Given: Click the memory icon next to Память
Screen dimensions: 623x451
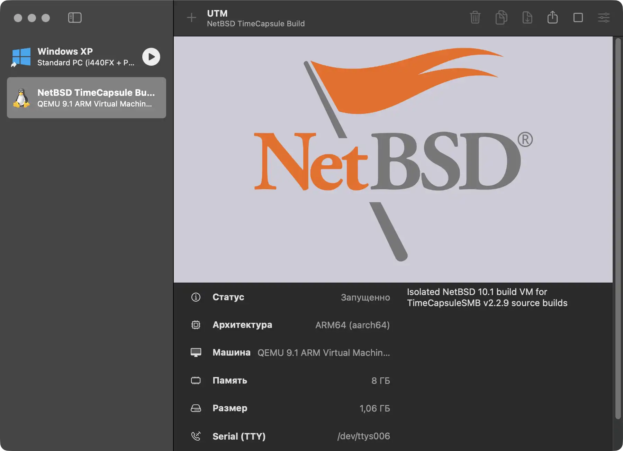Looking at the screenshot, I should [x=196, y=380].
